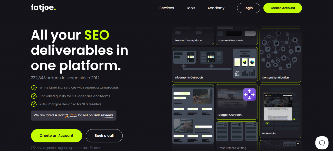The width and height of the screenshot is (333, 151).
Task: Open the 1496 reviews link
Action: pyautogui.click(x=103, y=115)
